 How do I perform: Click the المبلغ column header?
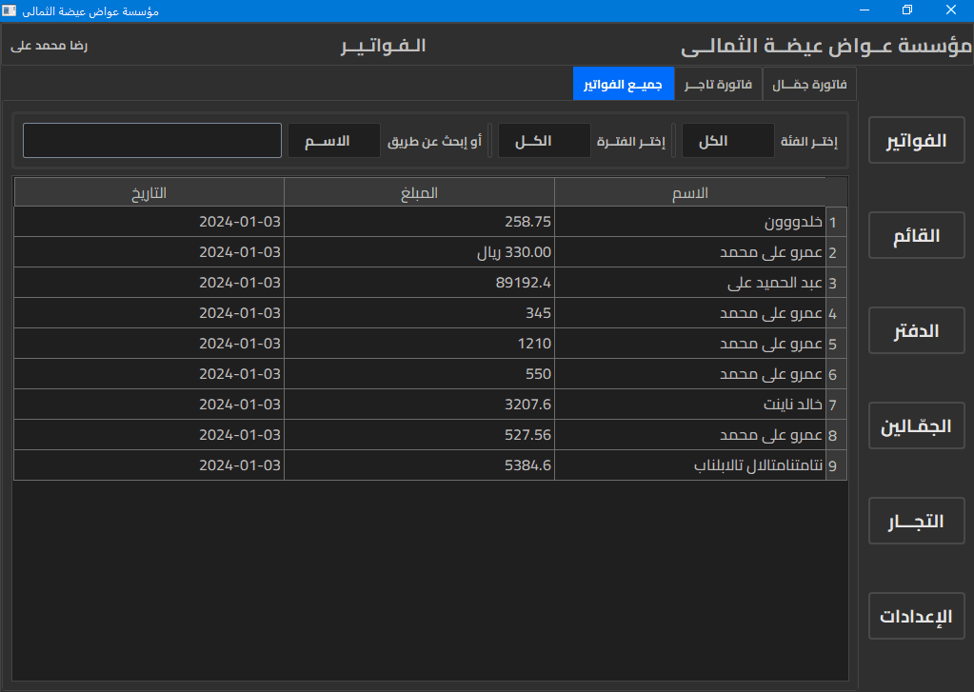pos(420,192)
